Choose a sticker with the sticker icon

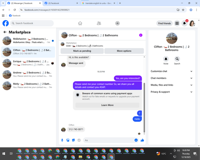click(x=74, y=140)
